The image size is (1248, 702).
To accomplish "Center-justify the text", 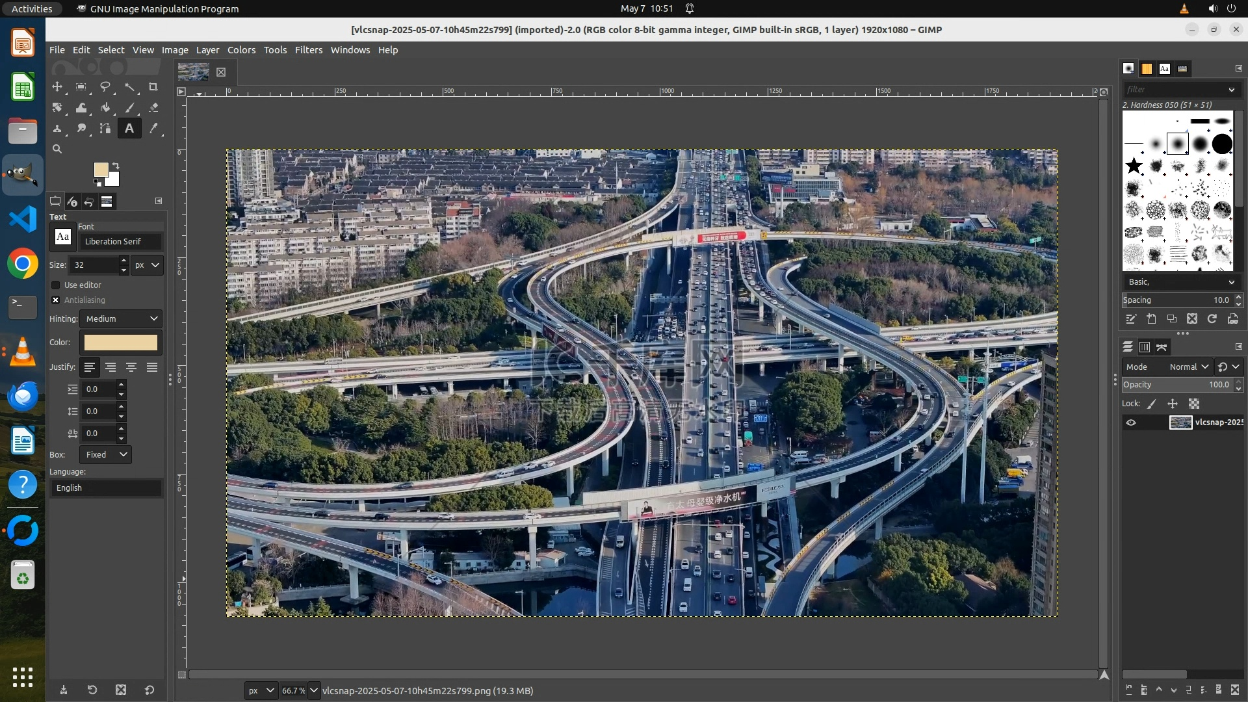I will [x=131, y=367].
